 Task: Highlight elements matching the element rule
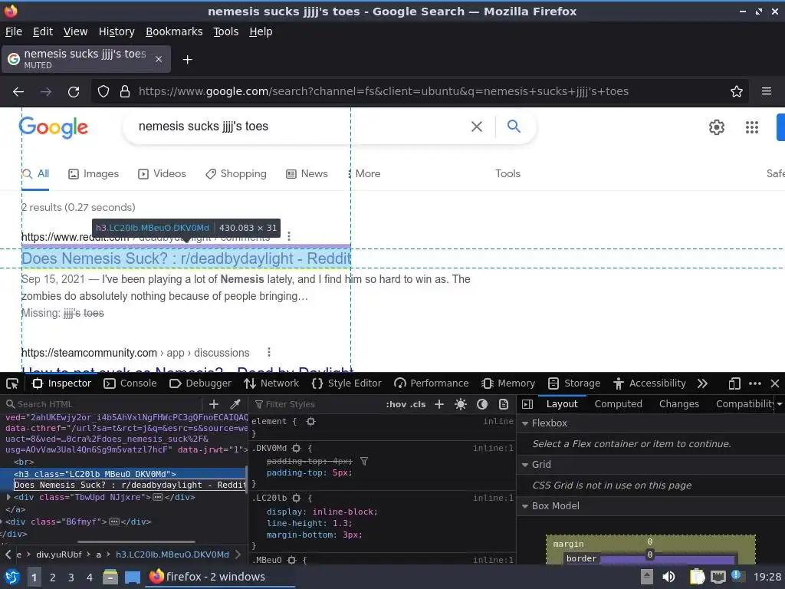pos(311,422)
